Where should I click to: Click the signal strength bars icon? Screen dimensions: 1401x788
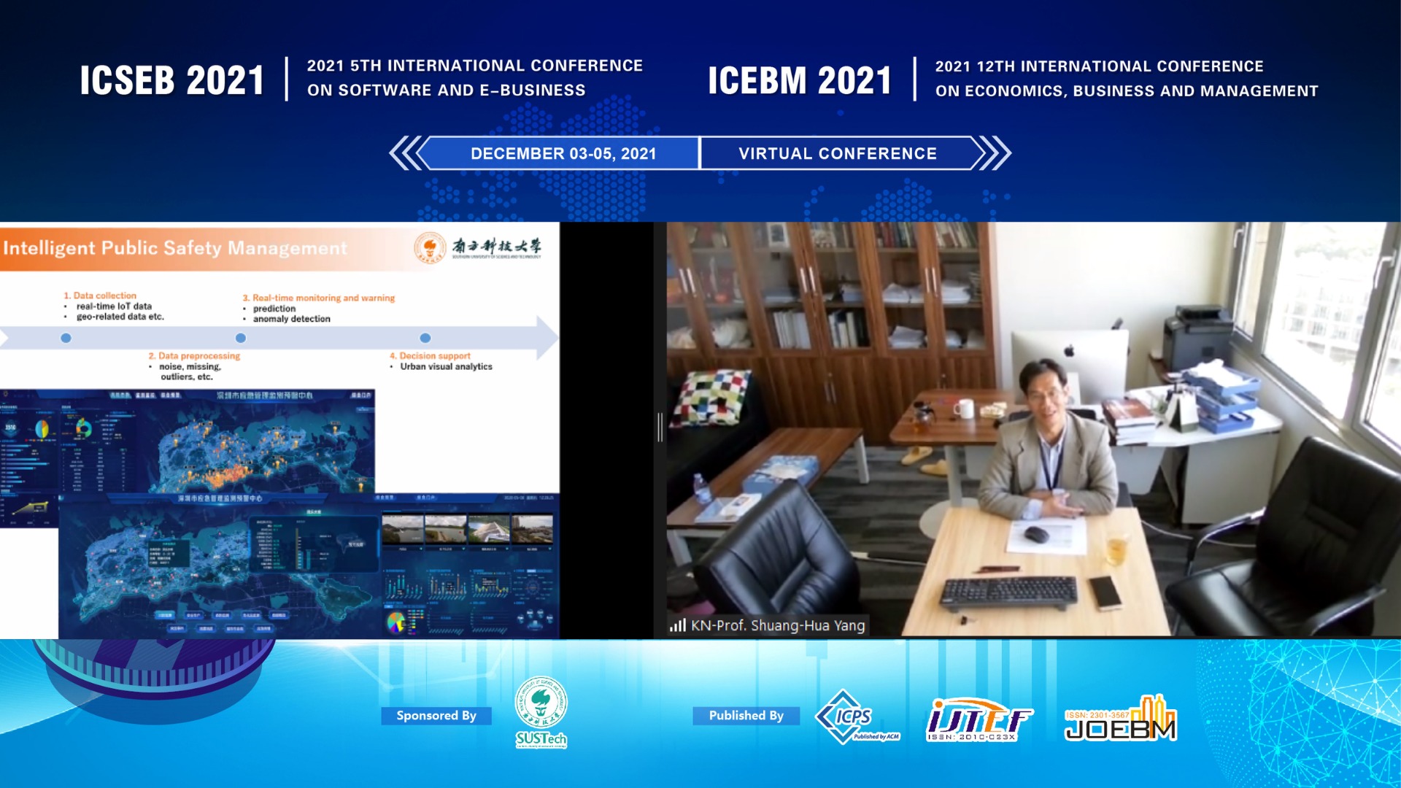(x=678, y=625)
